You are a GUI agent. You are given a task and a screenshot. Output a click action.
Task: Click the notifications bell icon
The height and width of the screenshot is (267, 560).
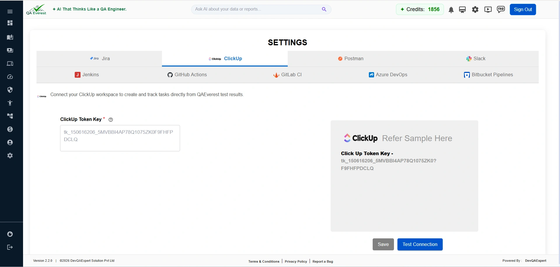pyautogui.click(x=451, y=10)
